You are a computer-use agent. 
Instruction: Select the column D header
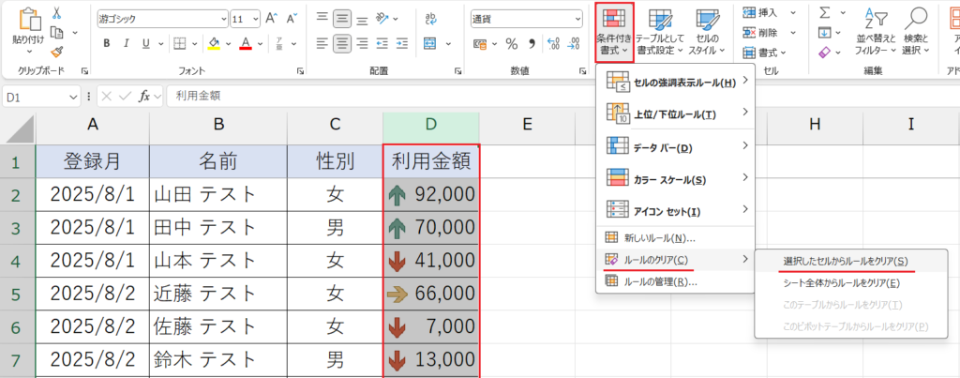431,125
